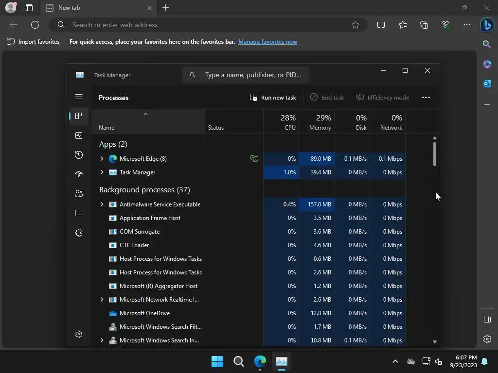This screenshot has width=498, height=373.
Task: Add page to favorites star in address bar
Action: click(x=356, y=25)
